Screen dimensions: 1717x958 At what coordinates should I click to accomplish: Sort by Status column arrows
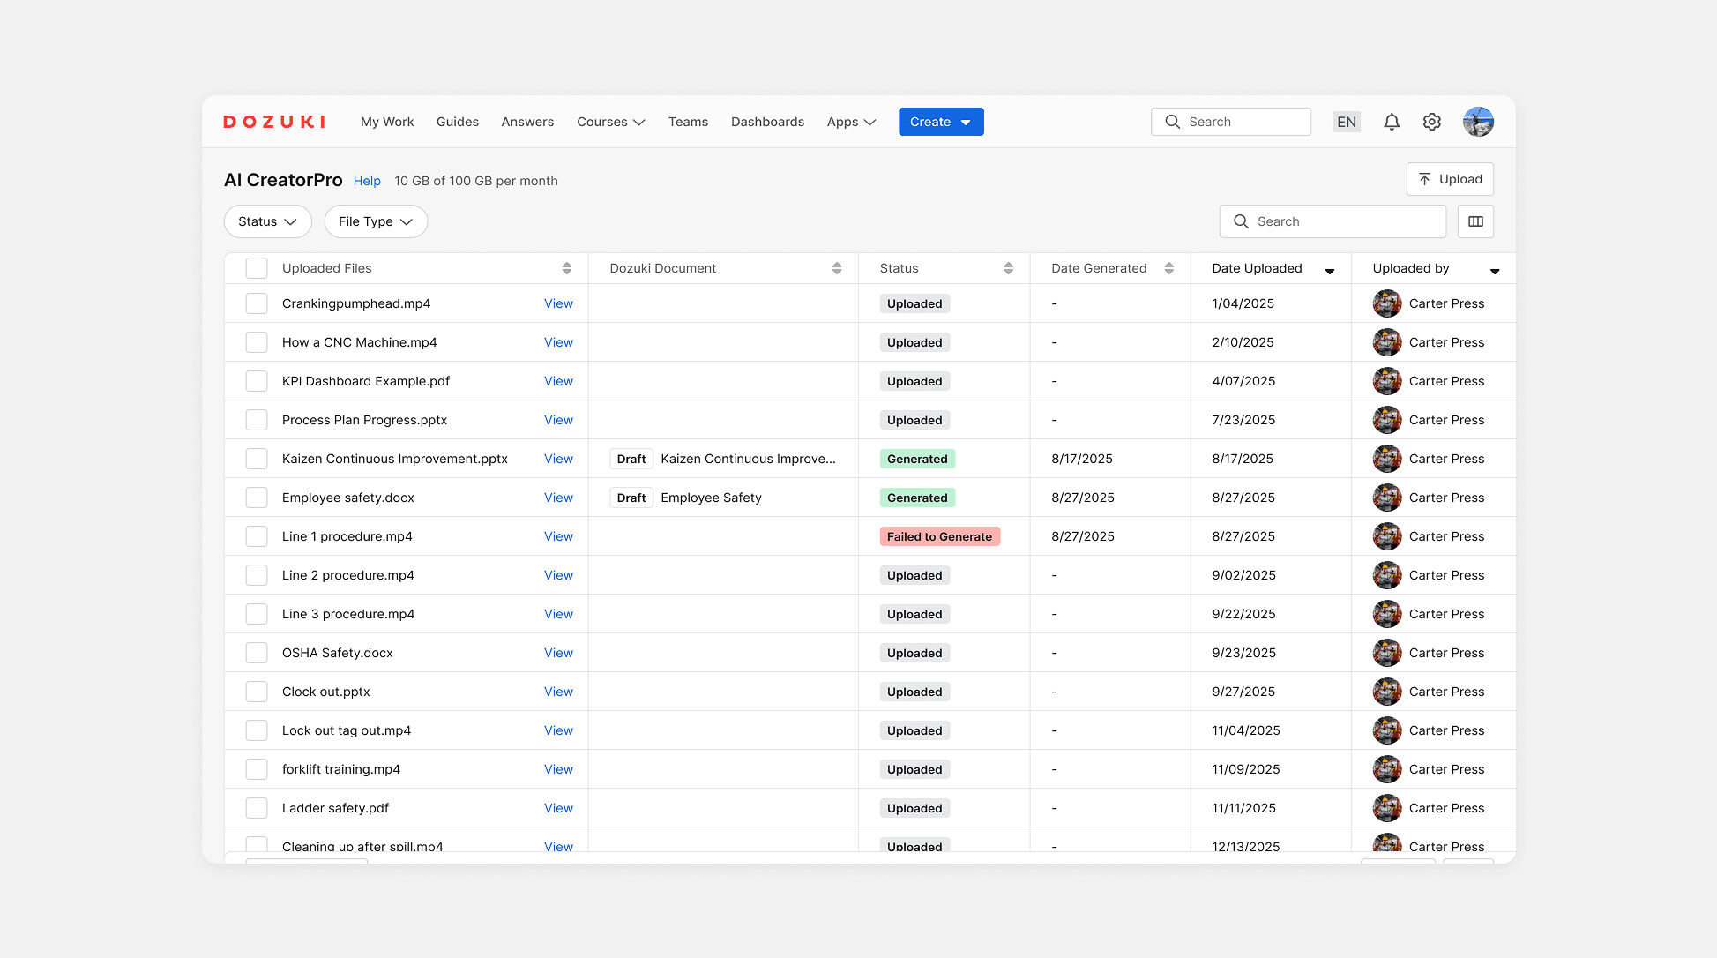point(1008,268)
